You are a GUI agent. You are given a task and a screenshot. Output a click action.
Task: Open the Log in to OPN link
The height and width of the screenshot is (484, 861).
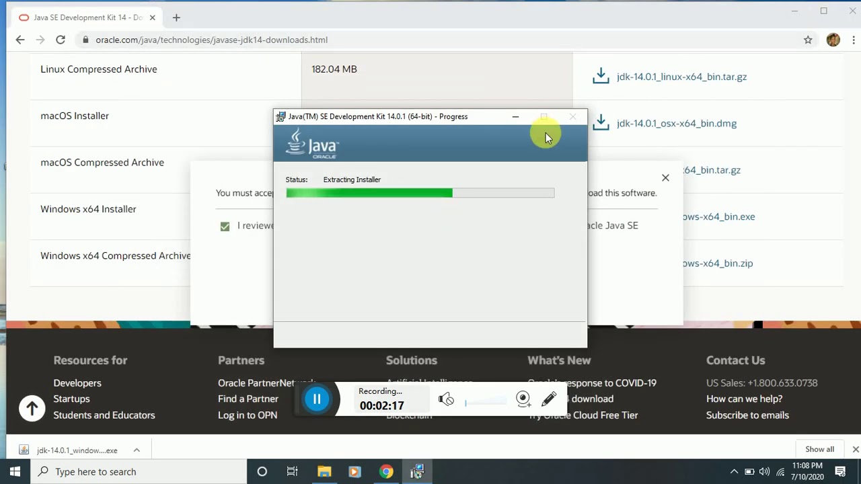[x=248, y=415]
